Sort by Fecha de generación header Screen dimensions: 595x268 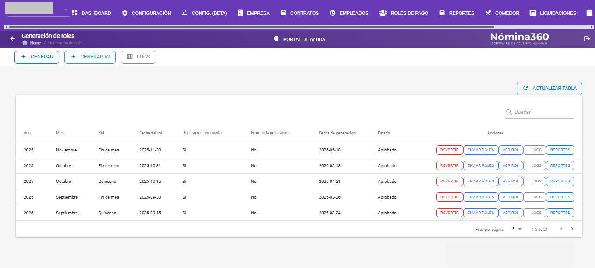tap(337, 133)
